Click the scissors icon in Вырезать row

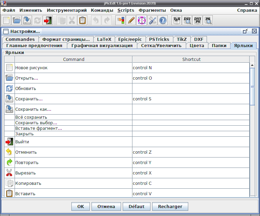pos(9,173)
